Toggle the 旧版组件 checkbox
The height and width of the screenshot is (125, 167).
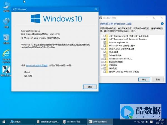pyautogui.click(x=105, y=65)
